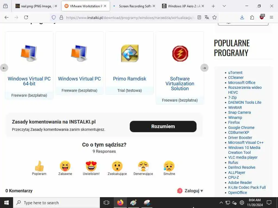The width and height of the screenshot is (278, 208).
Task: Open the uTorrent link in popular programs
Action: [235, 73]
